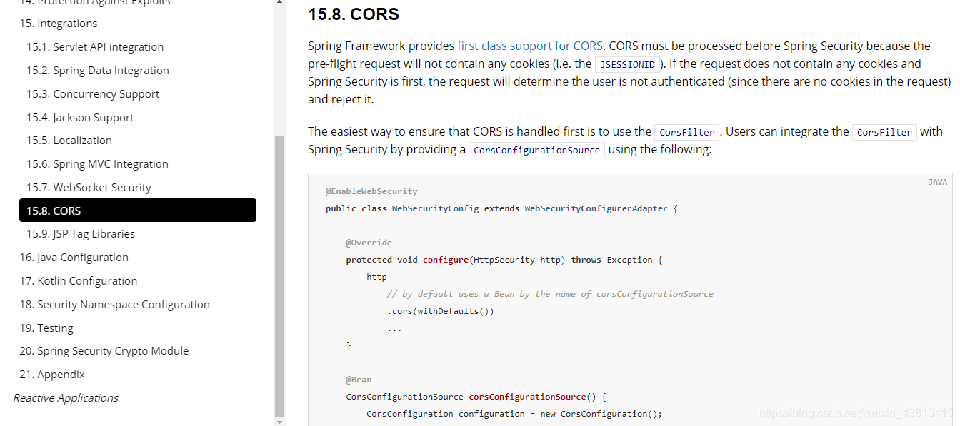Viewport: 960px width, 426px height.
Task: Open chapter 17. Kotlin Configuration
Action: click(78, 280)
